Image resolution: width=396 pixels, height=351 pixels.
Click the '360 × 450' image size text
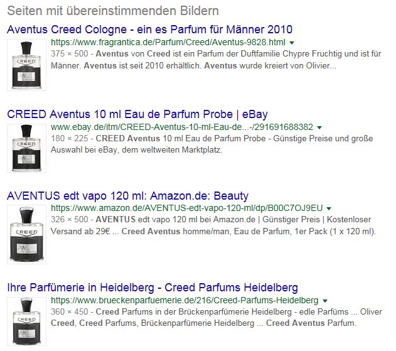pyautogui.click(x=70, y=311)
